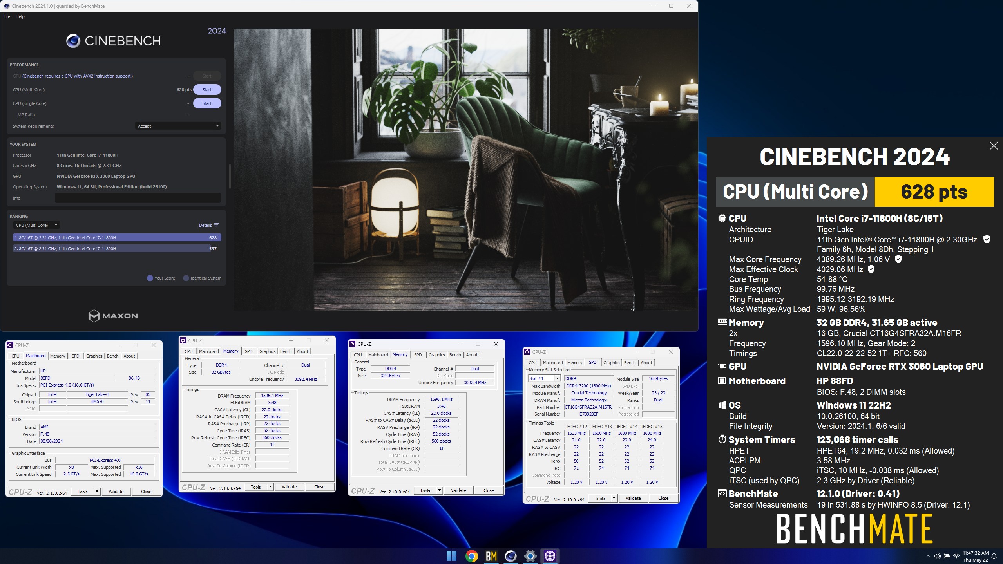Click BIOS Version value F.48 in CPU-Z
This screenshot has width=1003, height=564.
pyautogui.click(x=97, y=434)
